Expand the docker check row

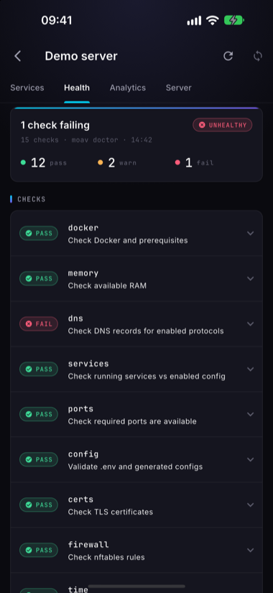pyautogui.click(x=136, y=234)
